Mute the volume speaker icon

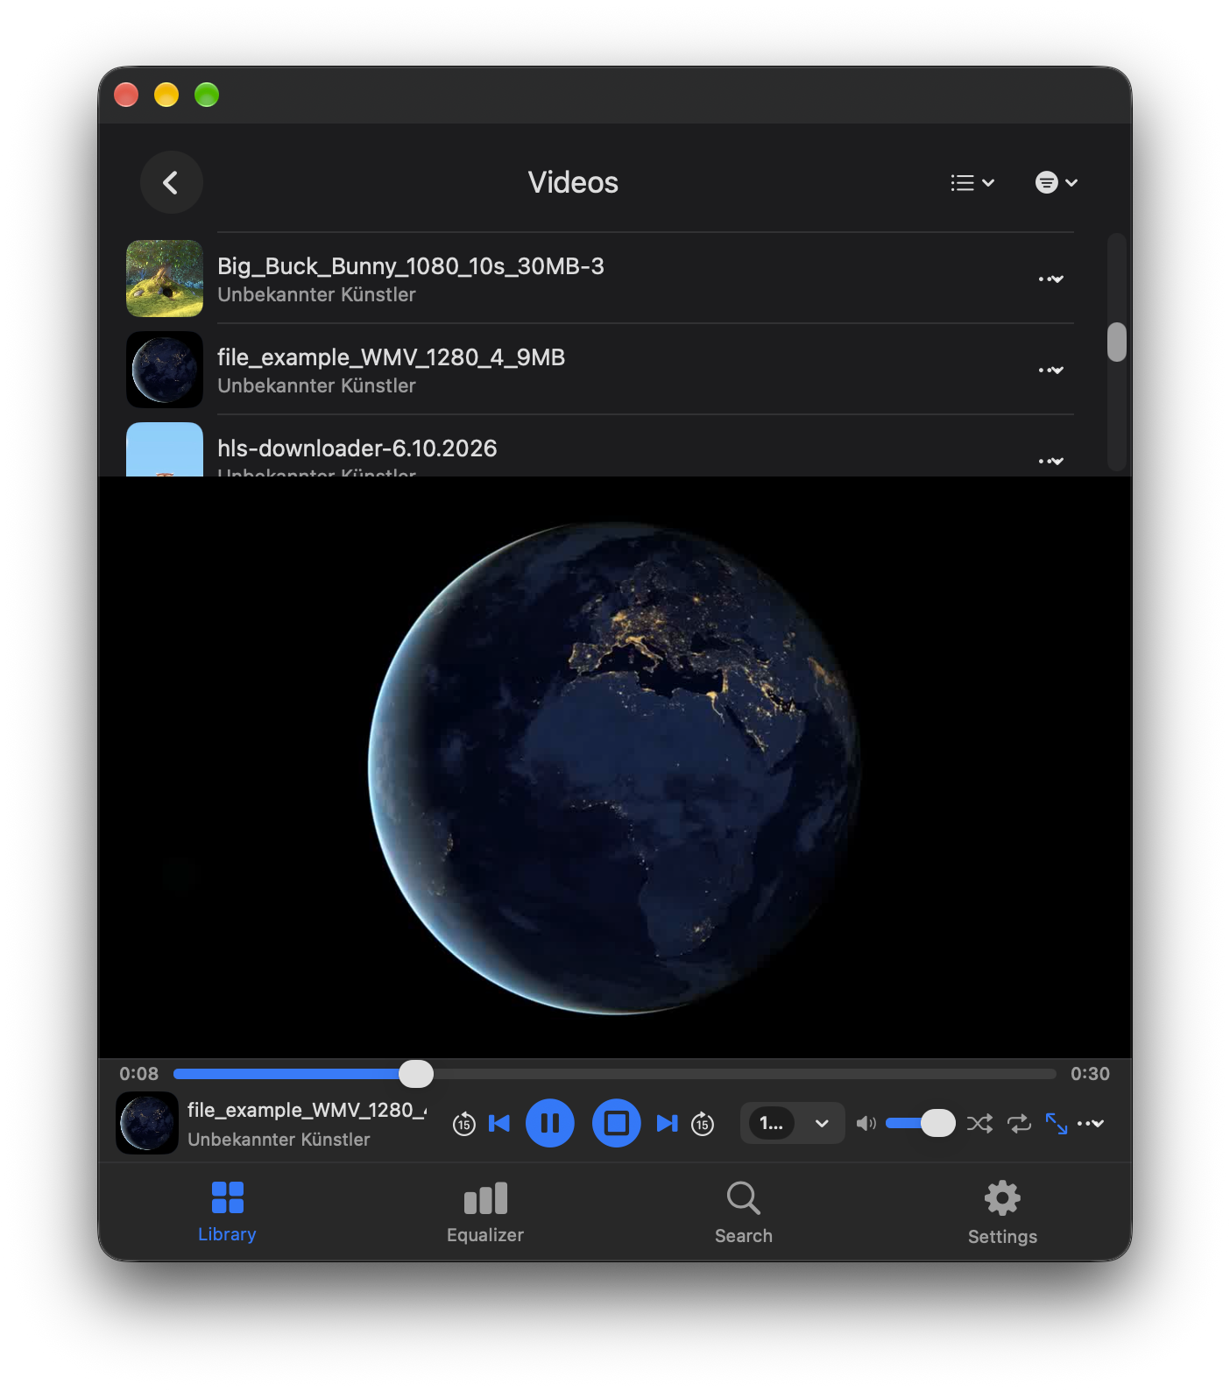tap(866, 1123)
